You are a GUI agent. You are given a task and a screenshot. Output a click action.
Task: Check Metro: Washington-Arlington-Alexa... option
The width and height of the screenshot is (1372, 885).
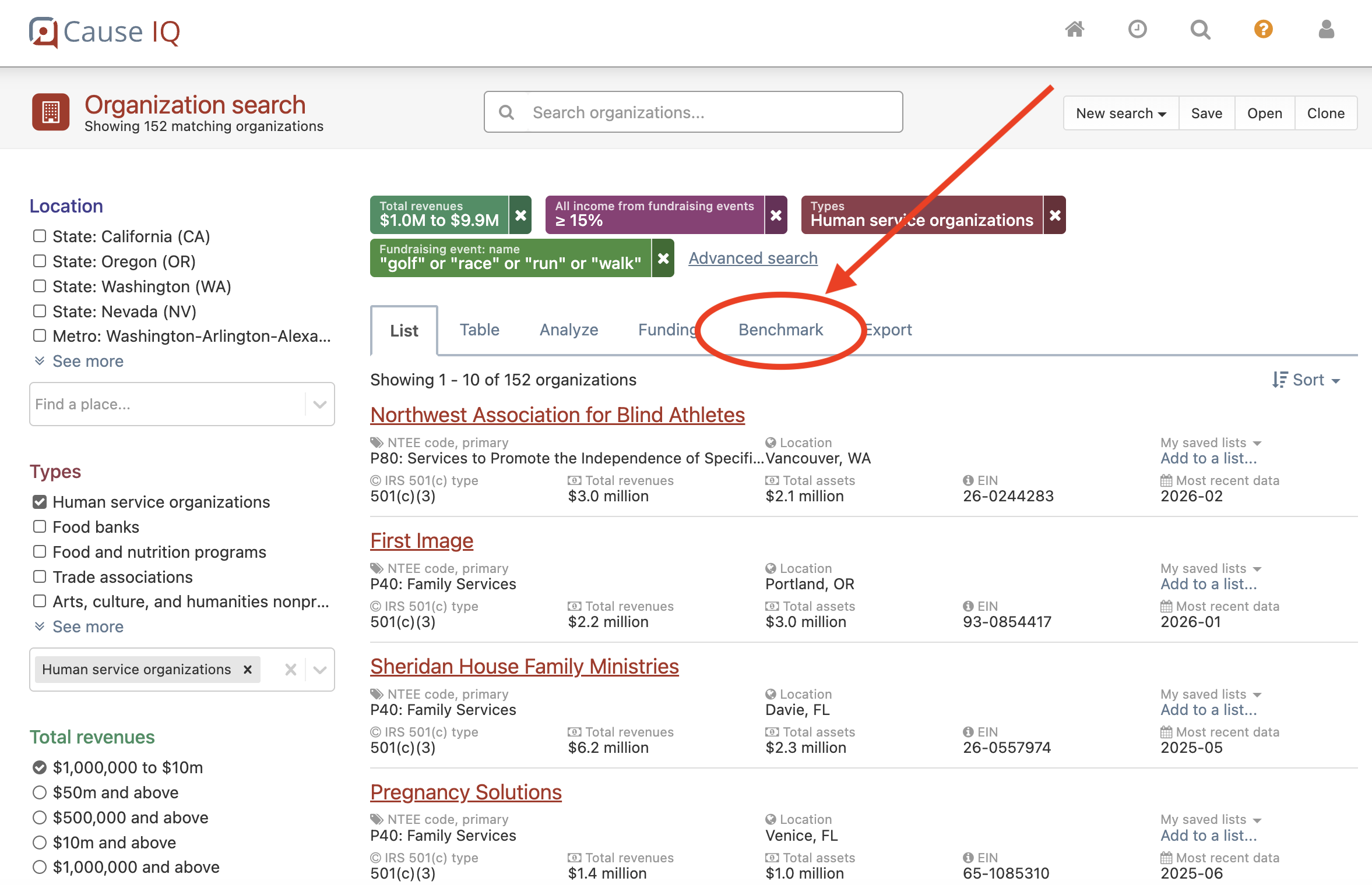pos(40,335)
